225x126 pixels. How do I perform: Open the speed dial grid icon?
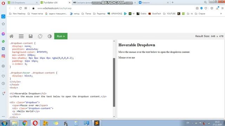pyautogui.click(x=26, y=8)
